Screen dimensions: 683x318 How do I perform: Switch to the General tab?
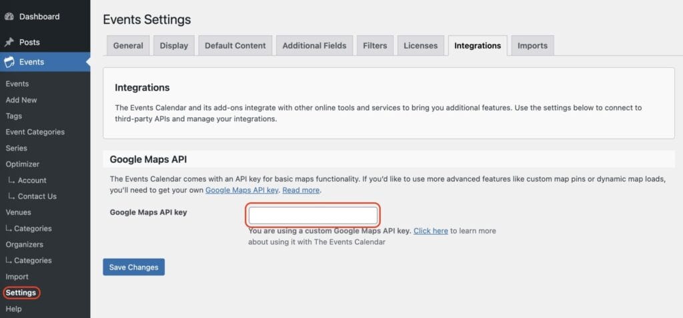(x=128, y=46)
